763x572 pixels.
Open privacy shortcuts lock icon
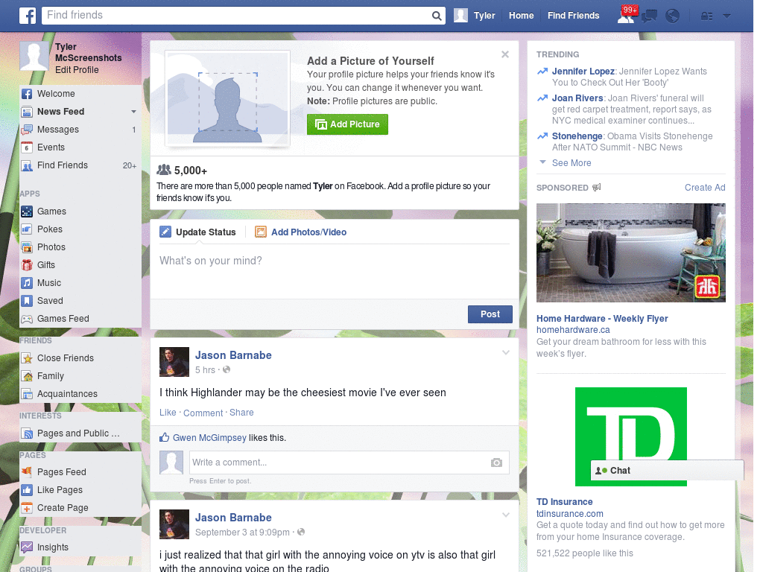[x=706, y=16]
